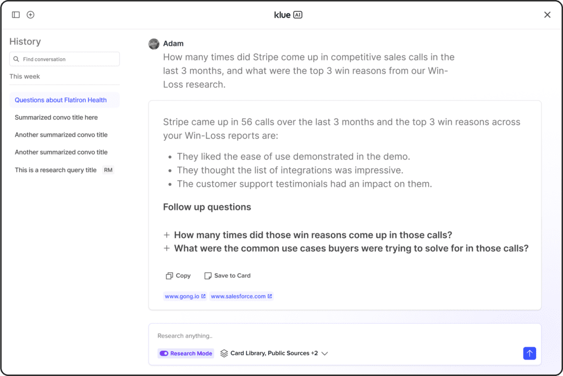This screenshot has height=376, width=563.
Task: Click the Find conversation search field
Action: pyautogui.click(x=69, y=59)
